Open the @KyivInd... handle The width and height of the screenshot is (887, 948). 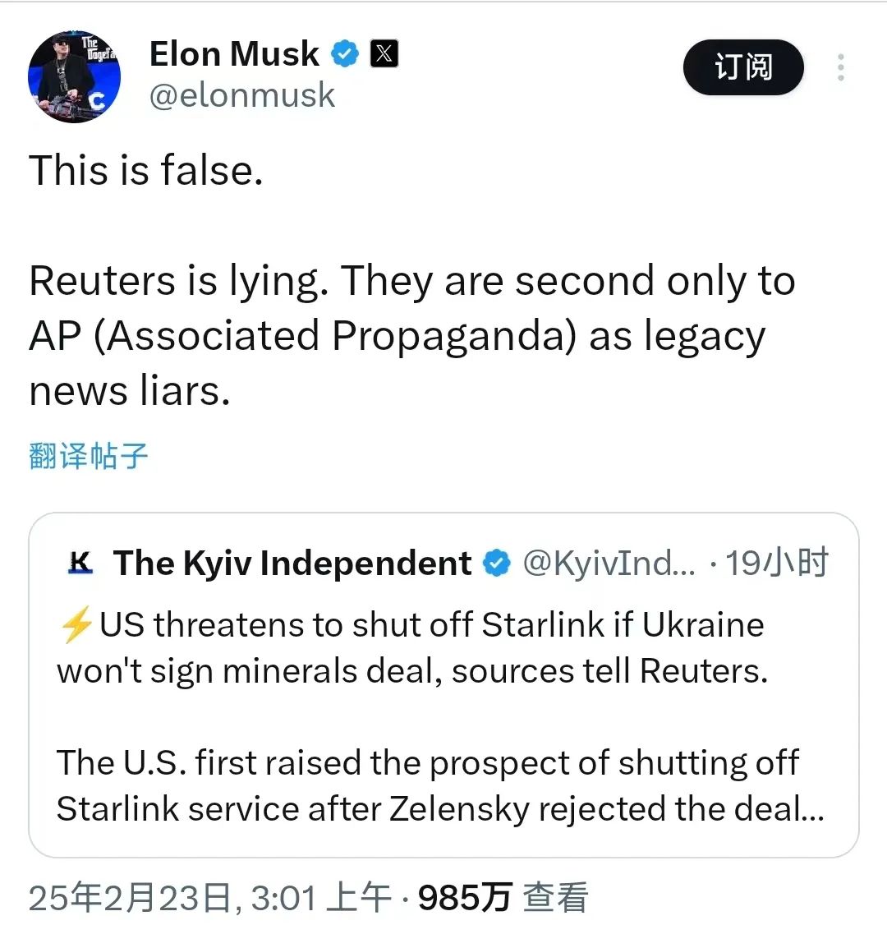pyautogui.click(x=609, y=563)
